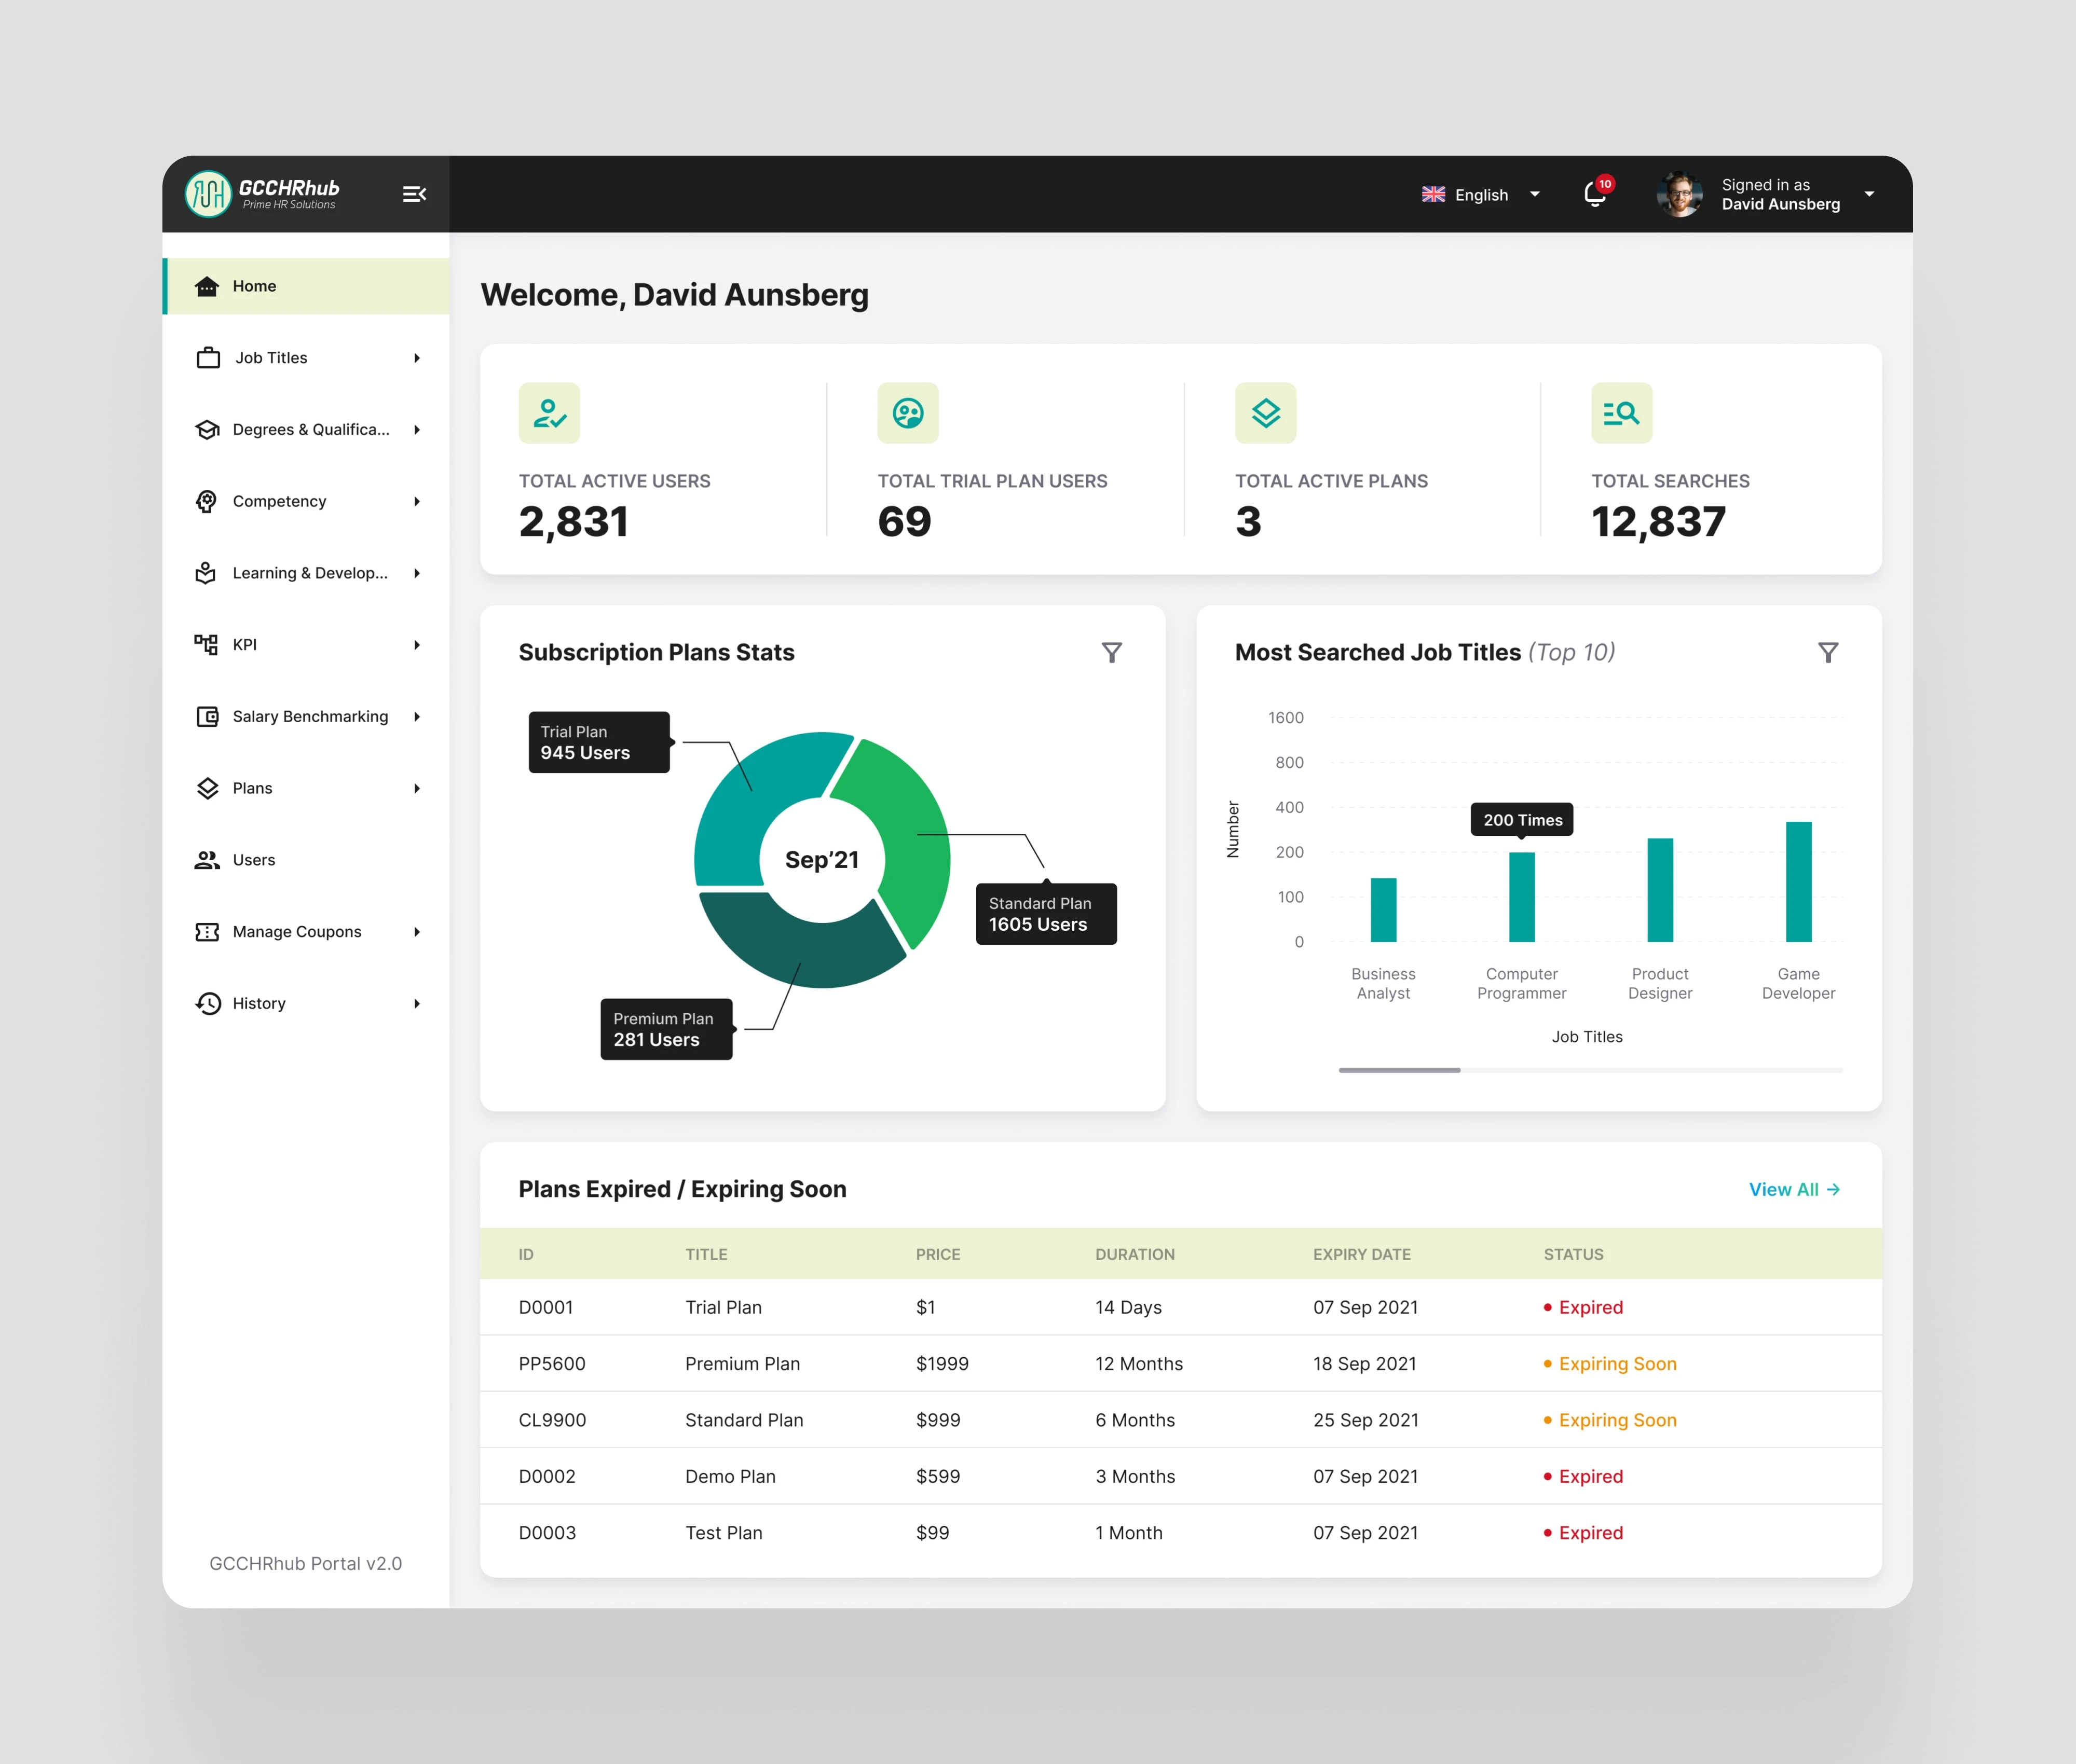Select the KPI sidebar icon
The image size is (2076, 1764).
click(x=207, y=644)
